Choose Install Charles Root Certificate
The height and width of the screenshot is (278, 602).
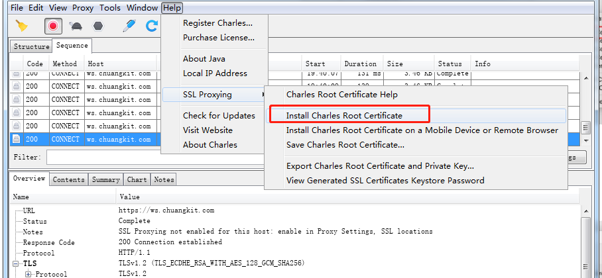(x=344, y=115)
